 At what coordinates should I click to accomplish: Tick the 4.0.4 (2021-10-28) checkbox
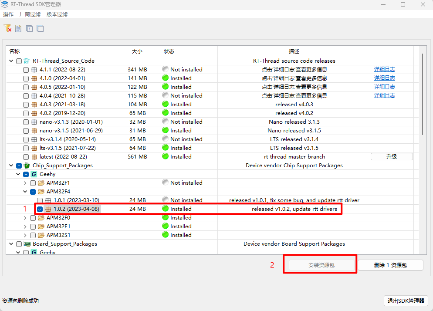point(26,96)
